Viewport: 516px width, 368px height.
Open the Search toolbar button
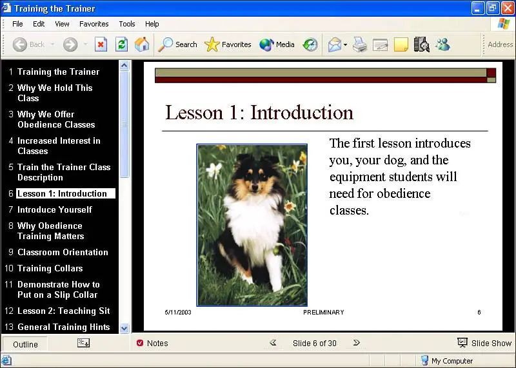pyautogui.click(x=177, y=44)
